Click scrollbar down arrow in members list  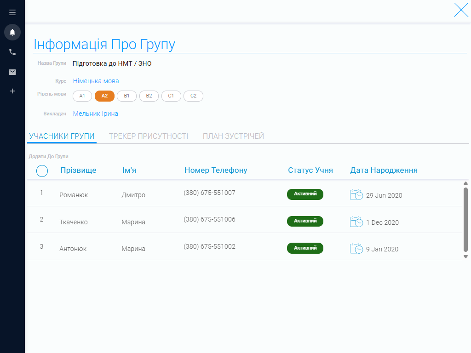click(x=465, y=256)
